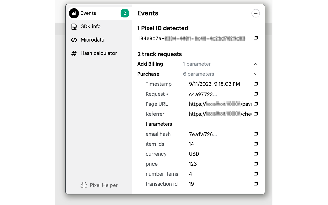Click the Purchase event row label
The height and width of the screenshot is (205, 328).
pyautogui.click(x=148, y=74)
